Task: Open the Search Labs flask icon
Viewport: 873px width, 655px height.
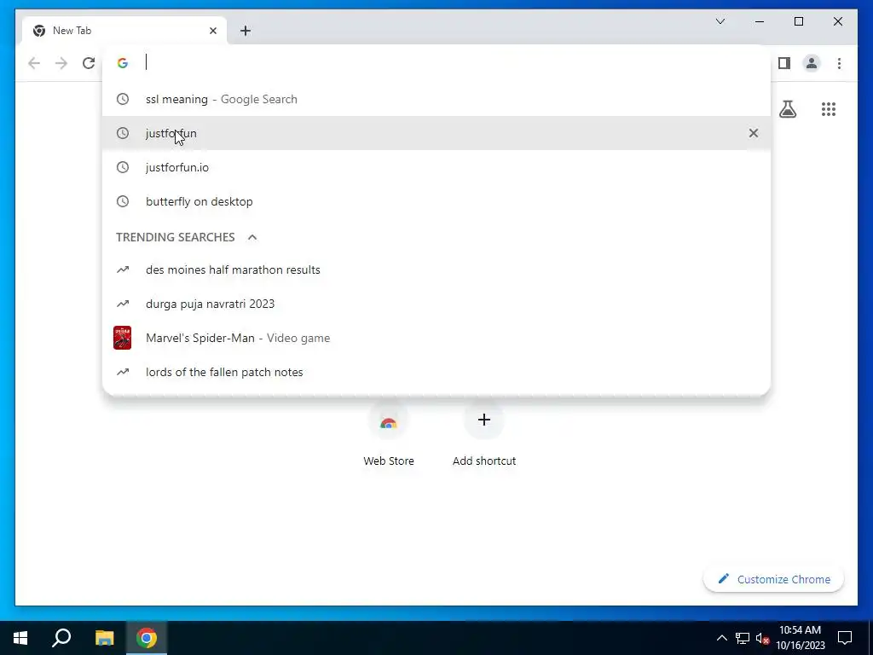Action: click(x=787, y=109)
